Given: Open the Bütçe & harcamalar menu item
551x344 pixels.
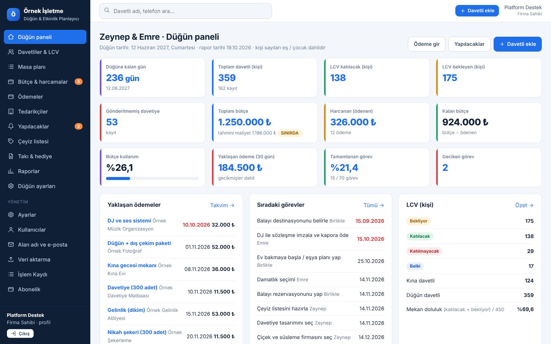Looking at the screenshot, I should 45,82.
